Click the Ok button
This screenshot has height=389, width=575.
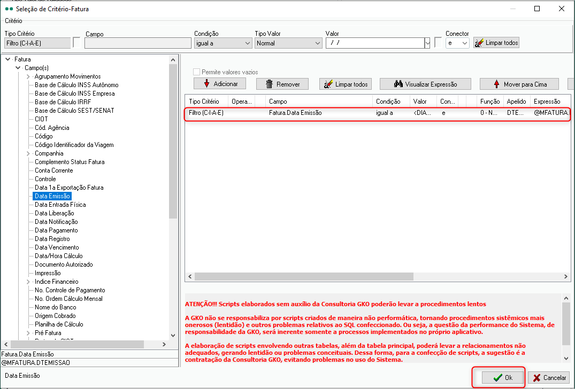[502, 378]
